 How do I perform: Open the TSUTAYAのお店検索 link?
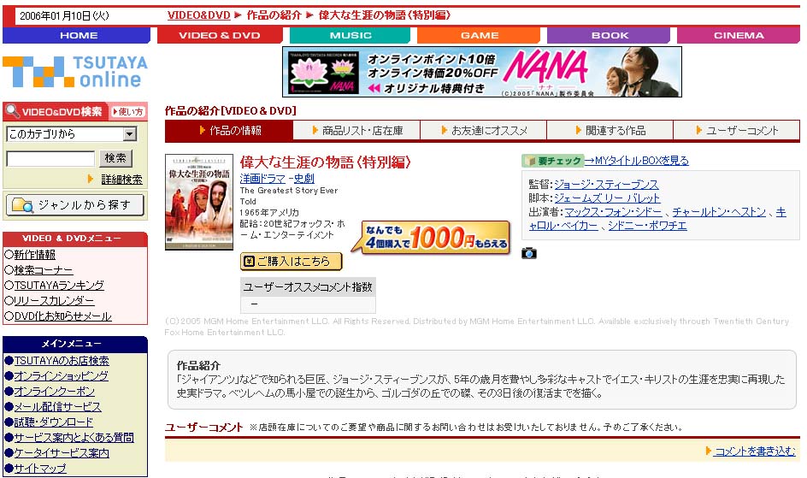pos(62,361)
